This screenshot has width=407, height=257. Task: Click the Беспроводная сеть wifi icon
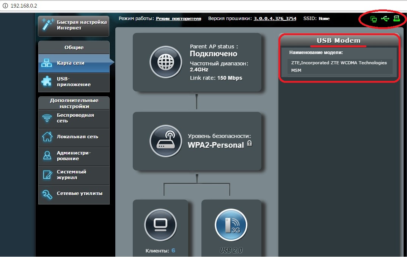(47, 118)
